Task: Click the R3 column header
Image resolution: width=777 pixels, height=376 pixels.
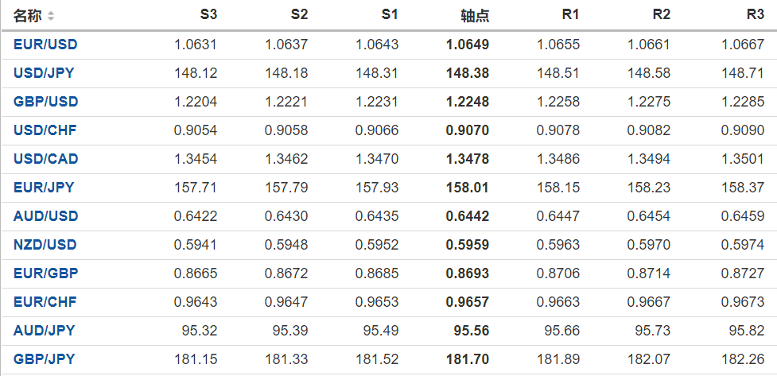Action: pos(756,15)
